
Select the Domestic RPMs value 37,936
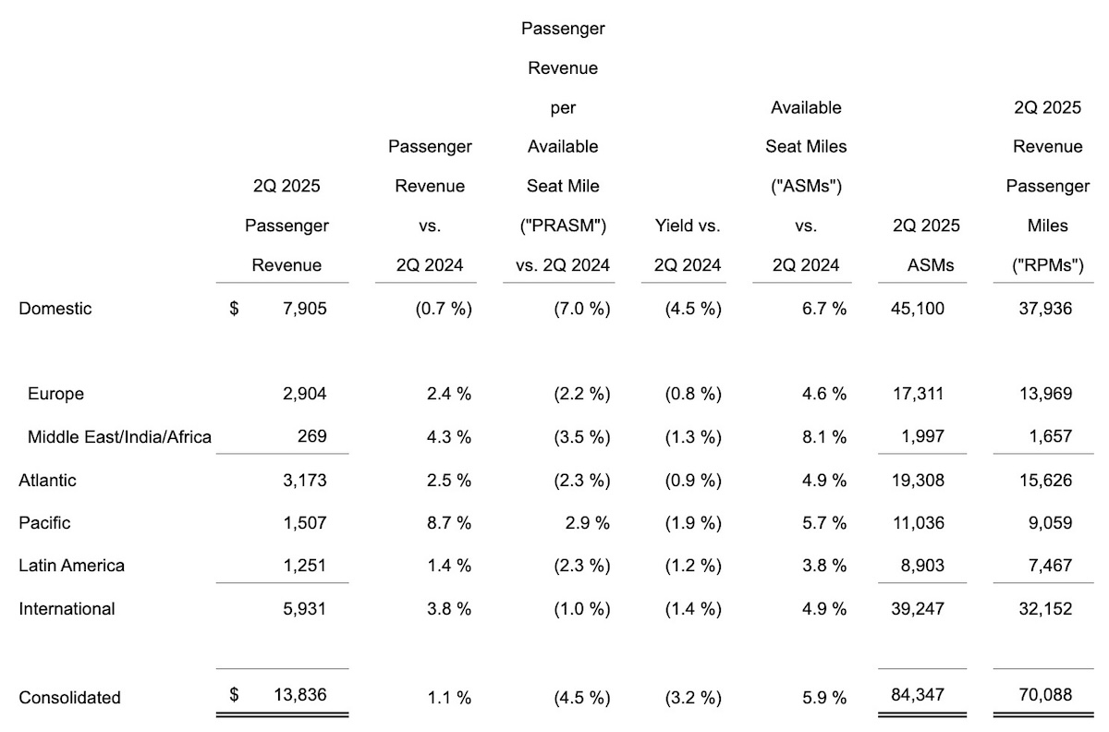[x=1045, y=309]
